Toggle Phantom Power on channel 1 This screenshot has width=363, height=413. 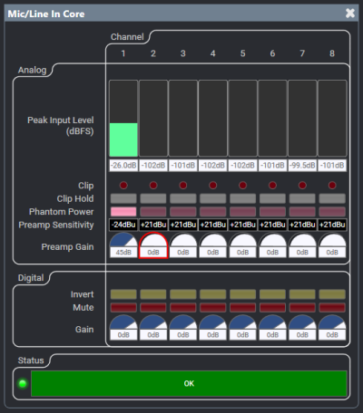(x=123, y=211)
